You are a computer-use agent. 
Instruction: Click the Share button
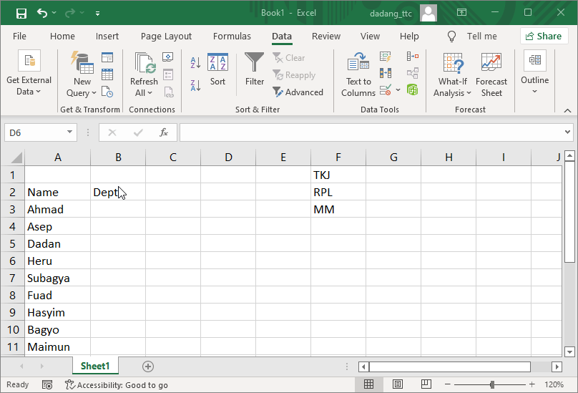click(544, 37)
